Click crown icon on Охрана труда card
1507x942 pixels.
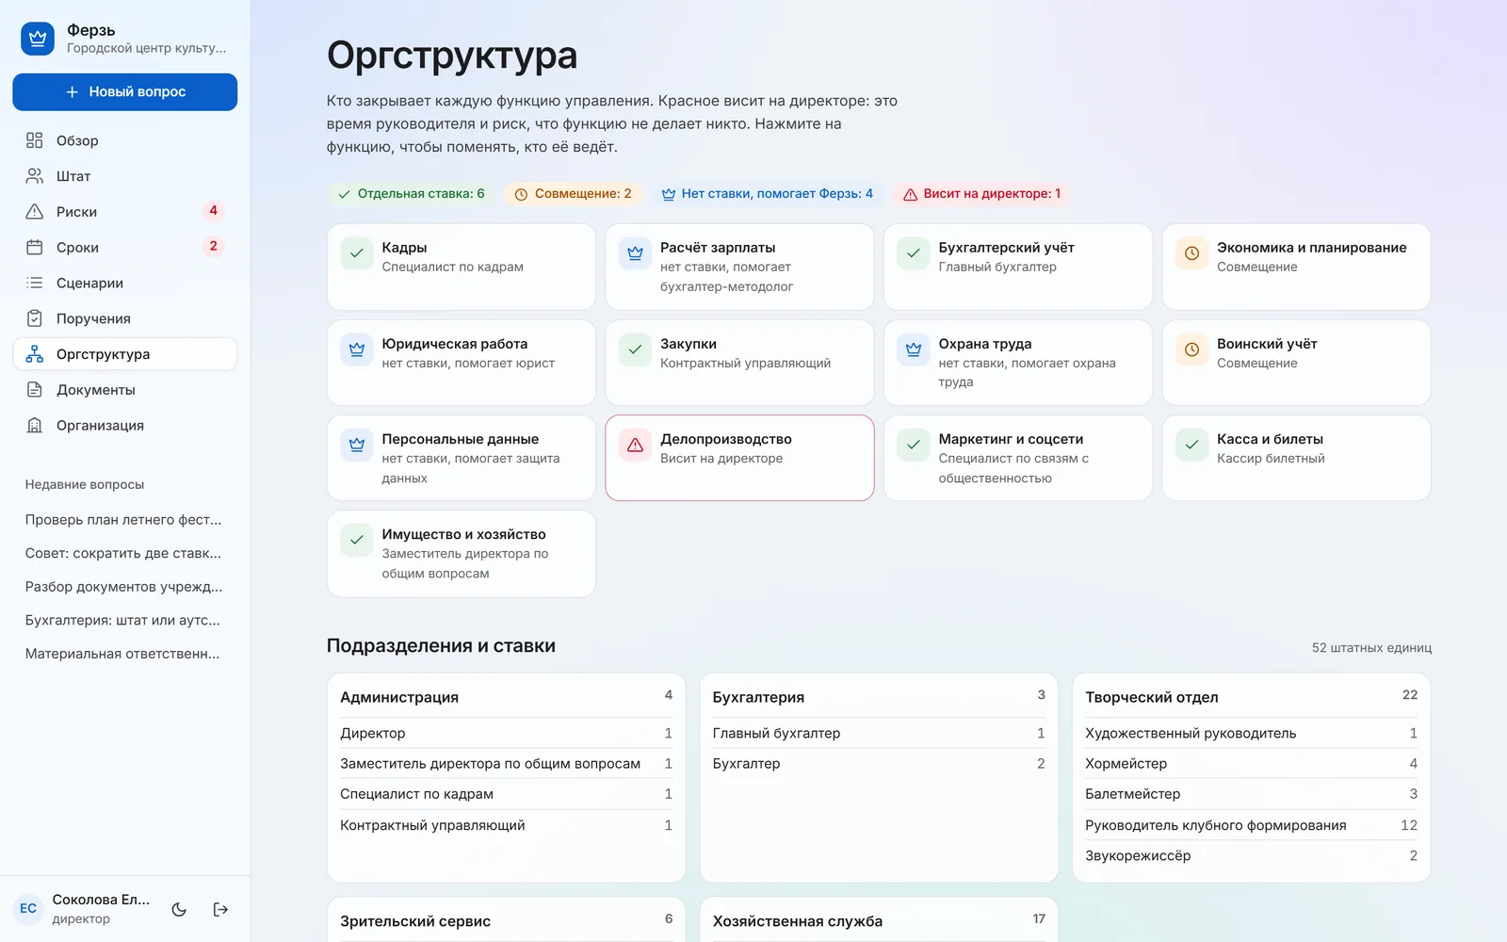click(x=914, y=349)
